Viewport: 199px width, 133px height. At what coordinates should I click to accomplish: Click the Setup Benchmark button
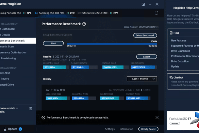145,35
